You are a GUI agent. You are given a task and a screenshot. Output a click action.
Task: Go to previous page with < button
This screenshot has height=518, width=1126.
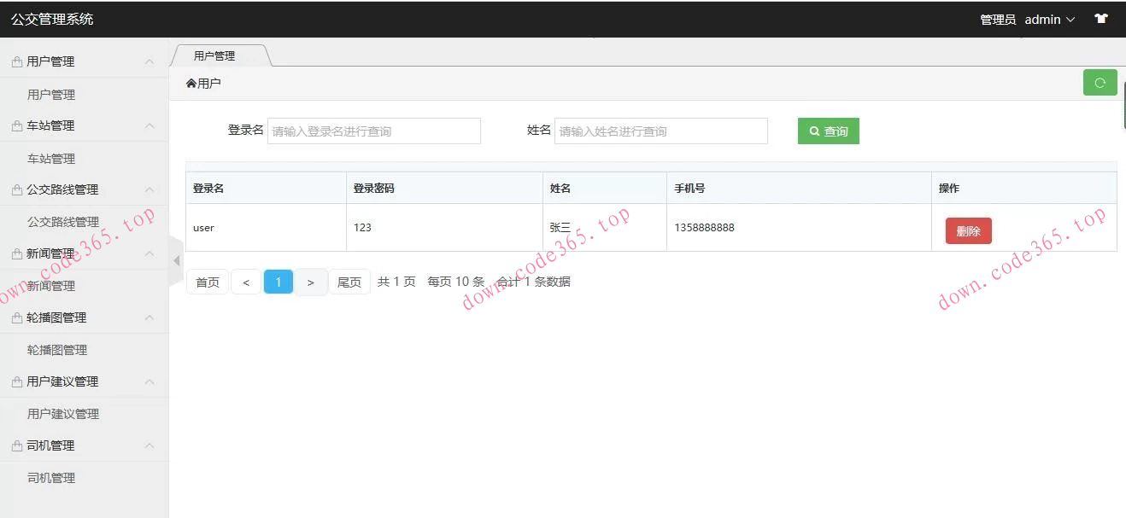click(246, 282)
